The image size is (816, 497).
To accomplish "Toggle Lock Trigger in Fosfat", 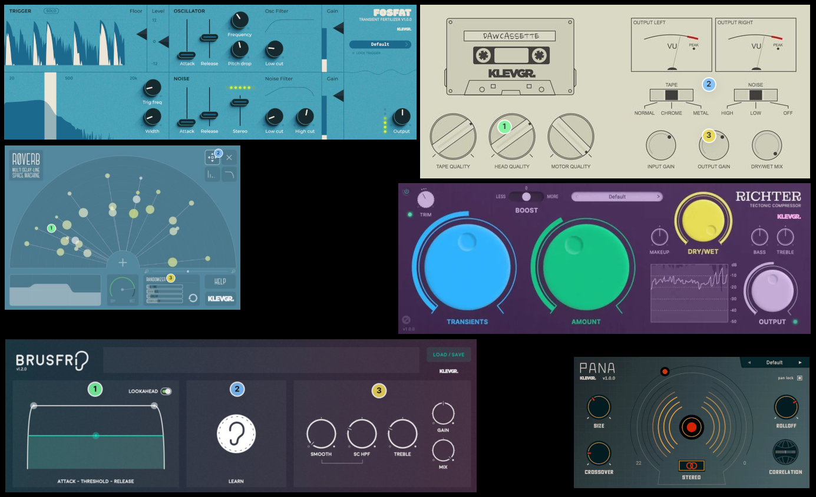I will 366,53.
